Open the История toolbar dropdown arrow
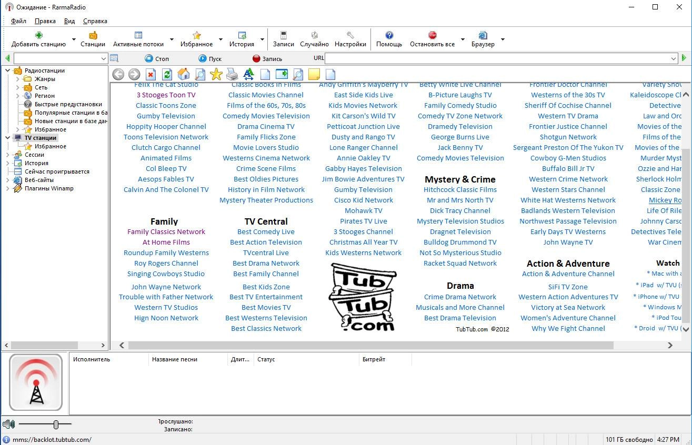Viewport: 692px width, 445px height. [x=262, y=39]
